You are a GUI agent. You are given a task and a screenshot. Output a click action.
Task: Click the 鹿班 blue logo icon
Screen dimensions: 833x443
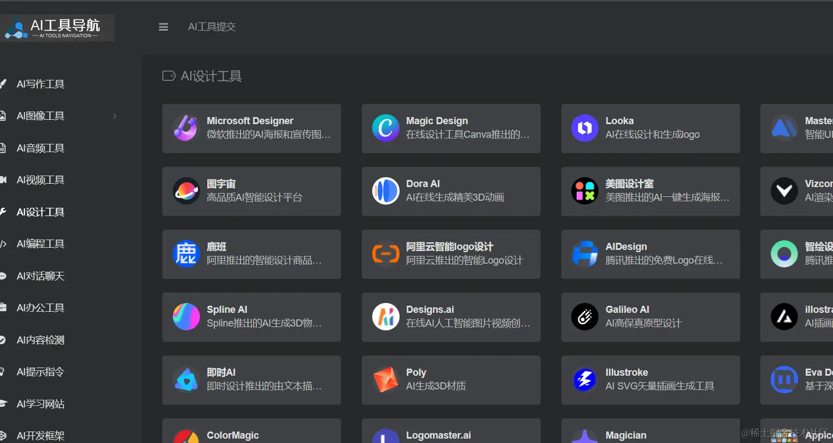(x=186, y=254)
